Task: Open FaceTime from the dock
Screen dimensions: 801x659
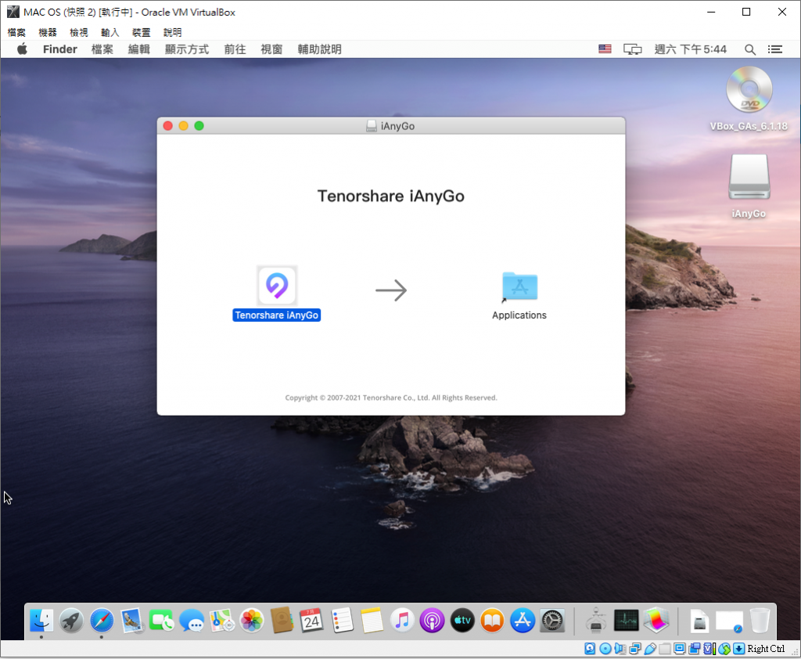Action: [162, 621]
